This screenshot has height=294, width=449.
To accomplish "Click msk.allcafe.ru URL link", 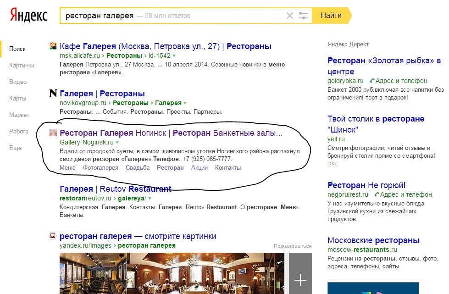I will coord(80,55).
